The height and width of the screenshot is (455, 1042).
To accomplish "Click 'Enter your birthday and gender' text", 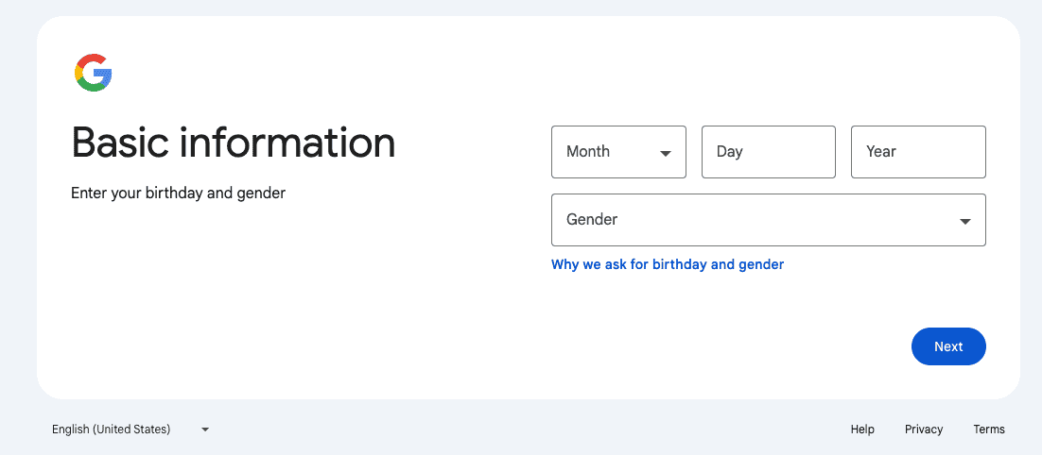I will [x=178, y=194].
